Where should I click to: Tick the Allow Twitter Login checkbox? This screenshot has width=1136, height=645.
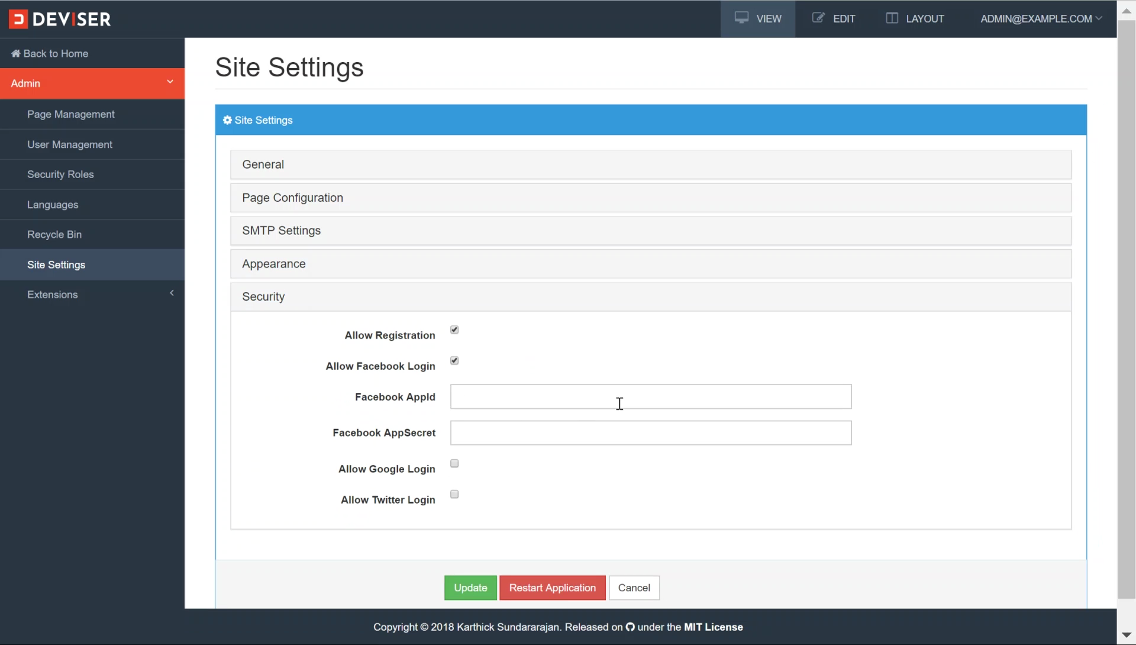tap(454, 495)
